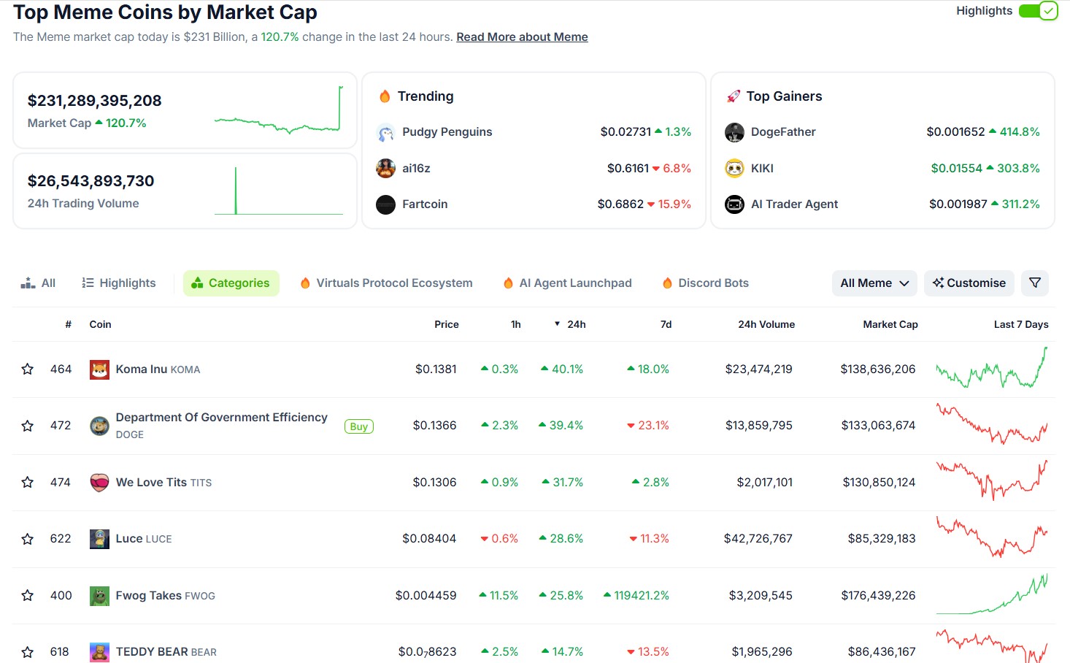
Task: Open 24h Trading Volume sparkline chart
Action: pyautogui.click(x=278, y=191)
